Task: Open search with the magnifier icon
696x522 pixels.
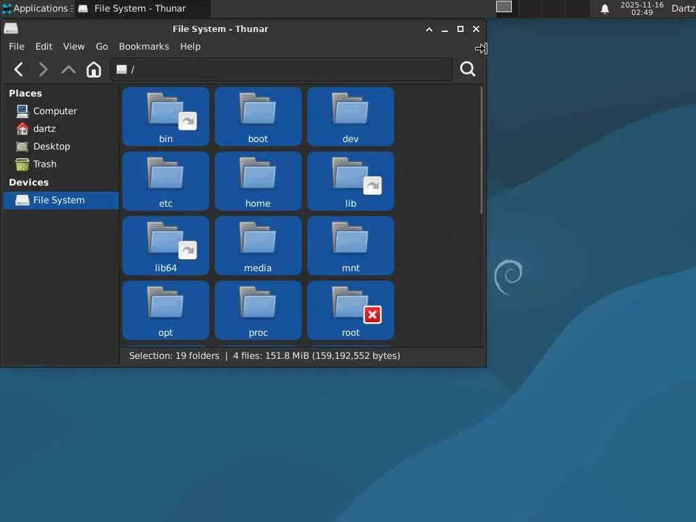Action: [x=468, y=69]
